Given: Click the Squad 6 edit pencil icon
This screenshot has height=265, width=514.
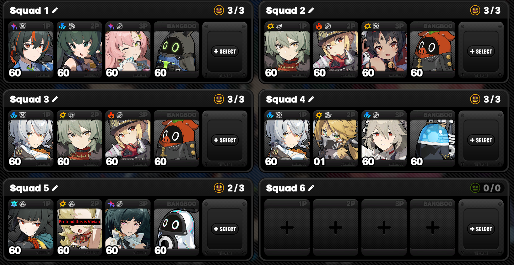Looking at the screenshot, I should pyautogui.click(x=311, y=188).
